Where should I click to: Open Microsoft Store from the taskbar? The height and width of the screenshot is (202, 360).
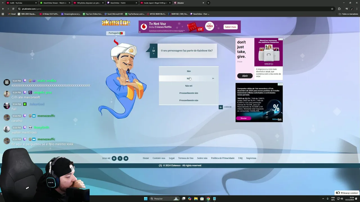coord(202,199)
